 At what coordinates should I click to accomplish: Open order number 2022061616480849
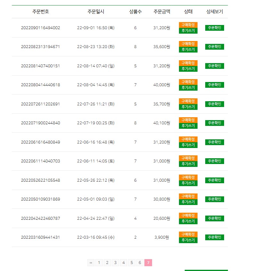pyautogui.click(x=40, y=142)
